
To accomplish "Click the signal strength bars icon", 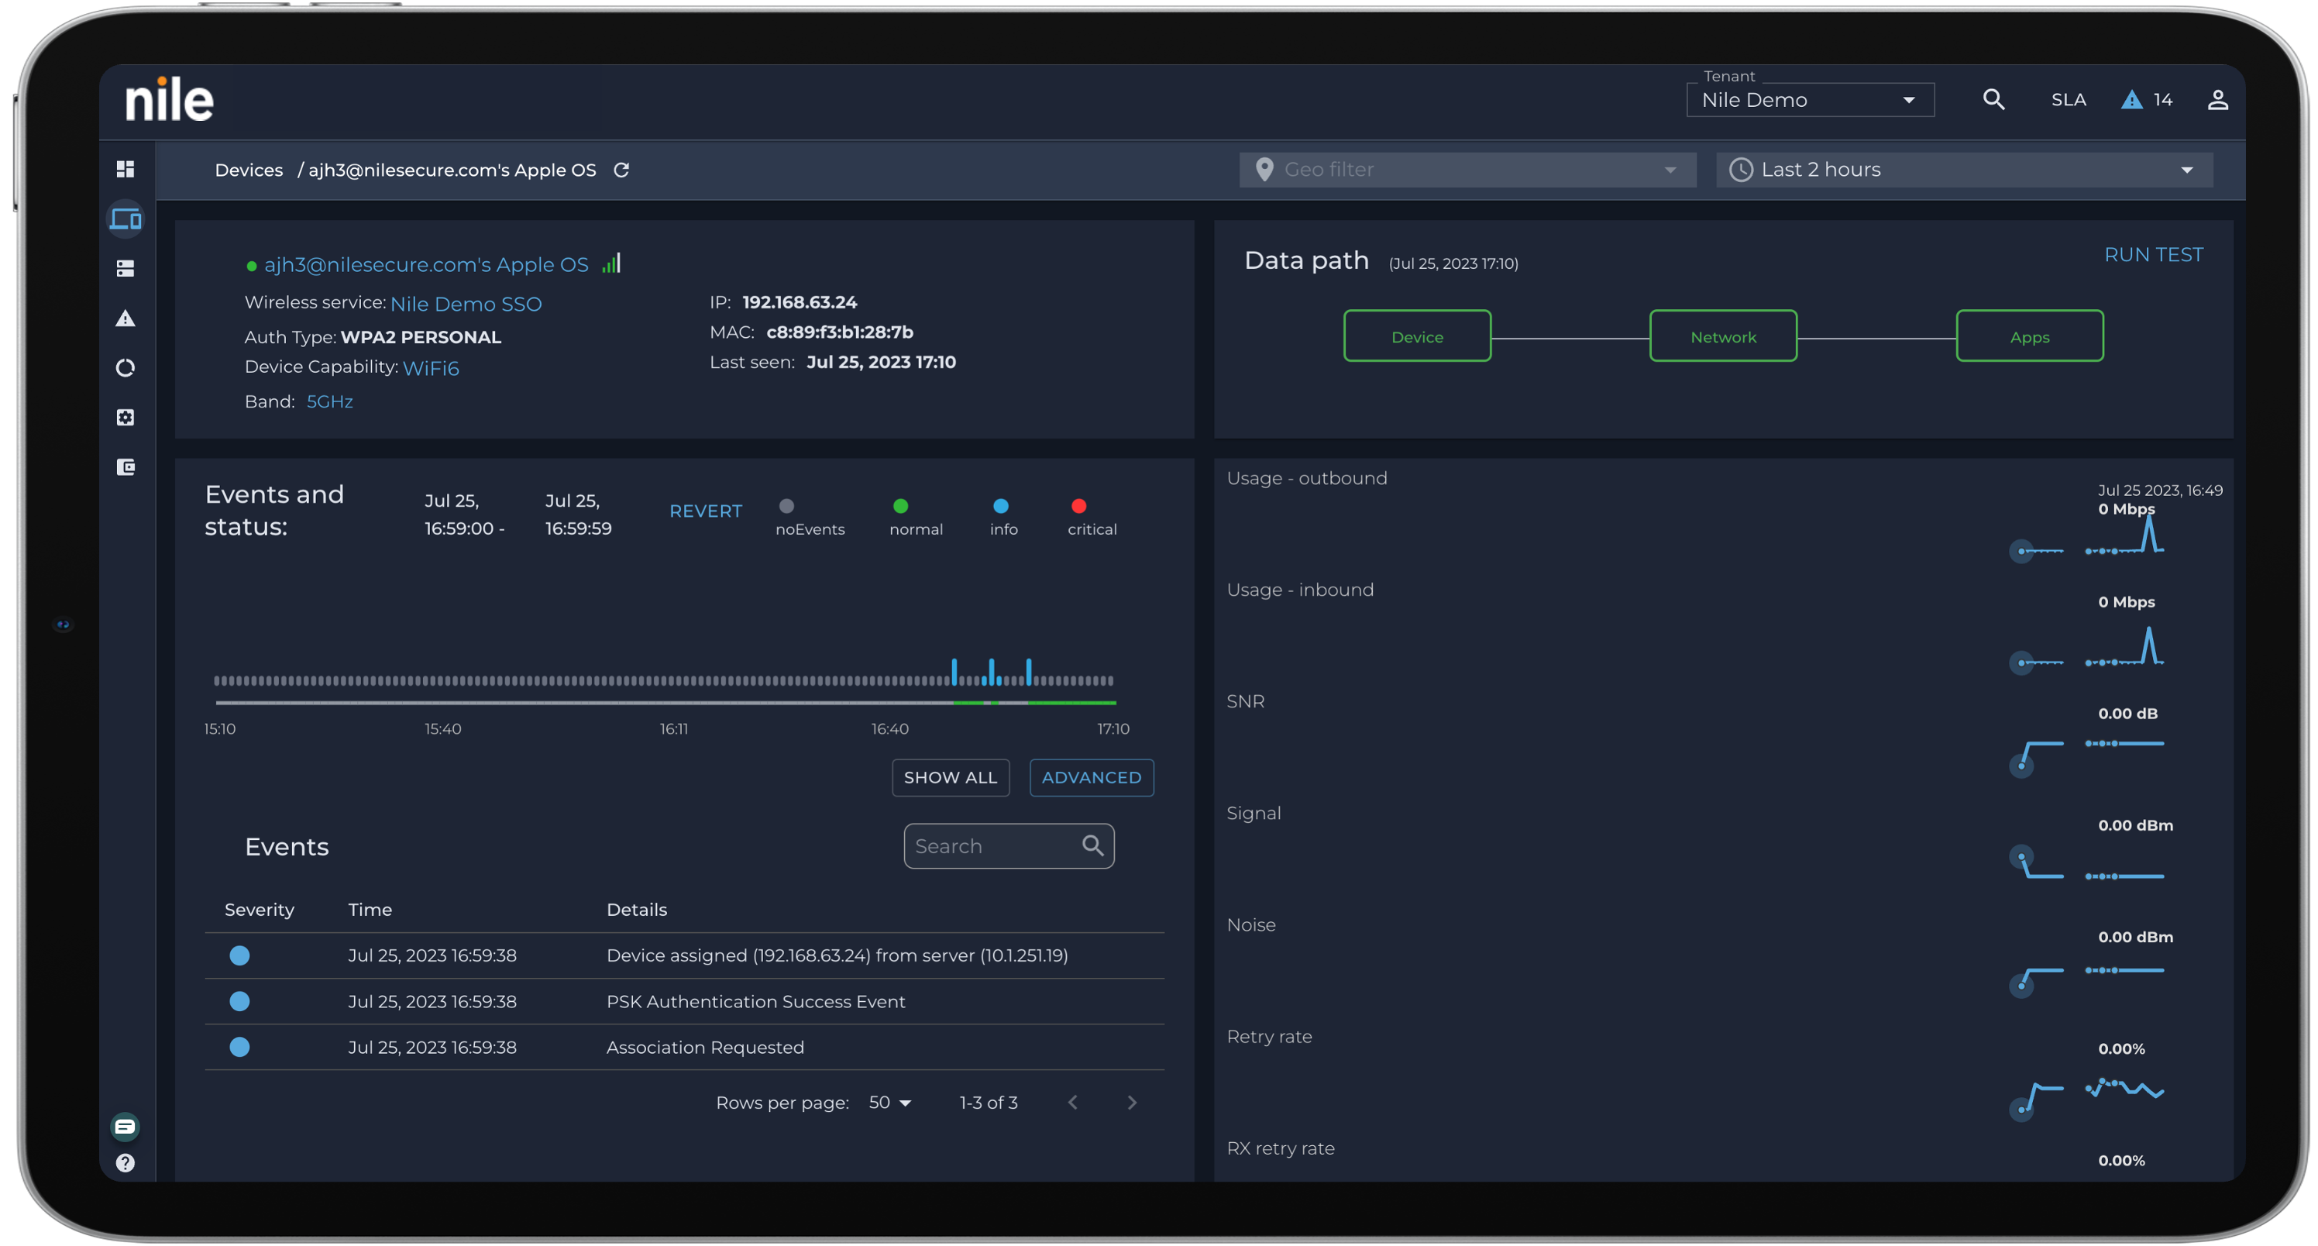I will (611, 263).
